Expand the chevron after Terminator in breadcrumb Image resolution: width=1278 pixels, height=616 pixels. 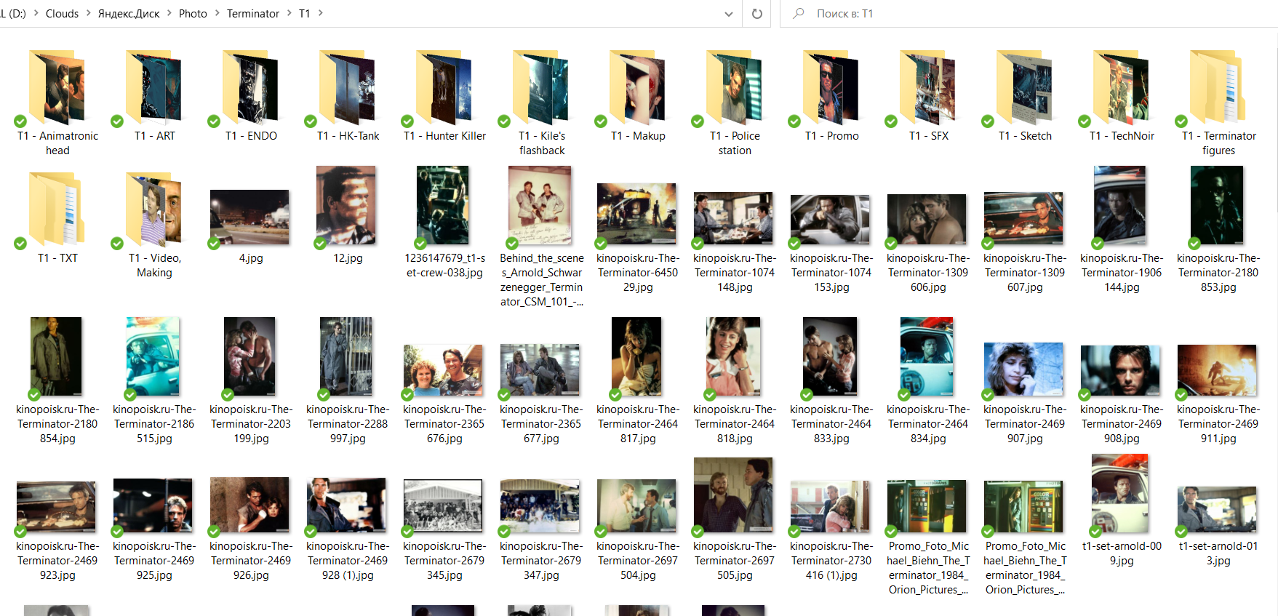289,13
